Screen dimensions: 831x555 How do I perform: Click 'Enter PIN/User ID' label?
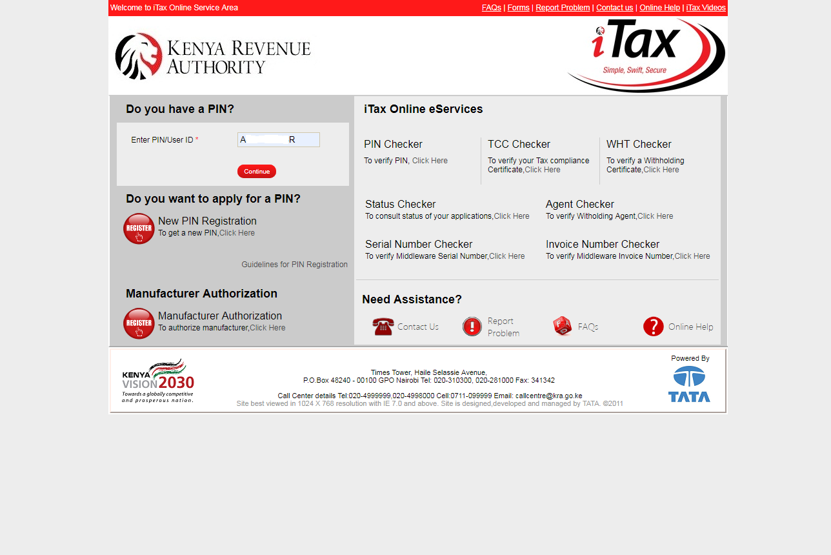click(165, 139)
